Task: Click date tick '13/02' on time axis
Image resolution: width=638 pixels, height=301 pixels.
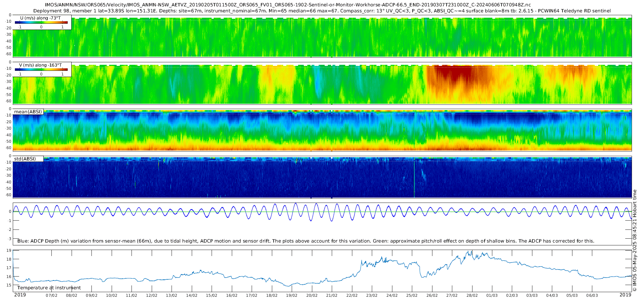Action: point(172,295)
